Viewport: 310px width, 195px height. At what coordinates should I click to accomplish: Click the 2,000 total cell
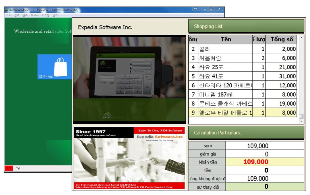[x=281, y=49]
